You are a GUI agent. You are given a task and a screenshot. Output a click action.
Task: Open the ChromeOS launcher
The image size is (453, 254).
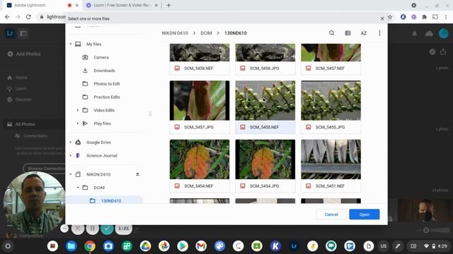coord(8,246)
